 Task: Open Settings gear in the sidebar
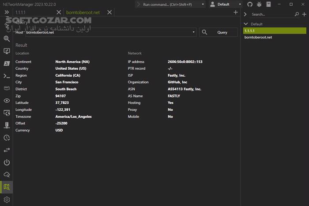7,200
